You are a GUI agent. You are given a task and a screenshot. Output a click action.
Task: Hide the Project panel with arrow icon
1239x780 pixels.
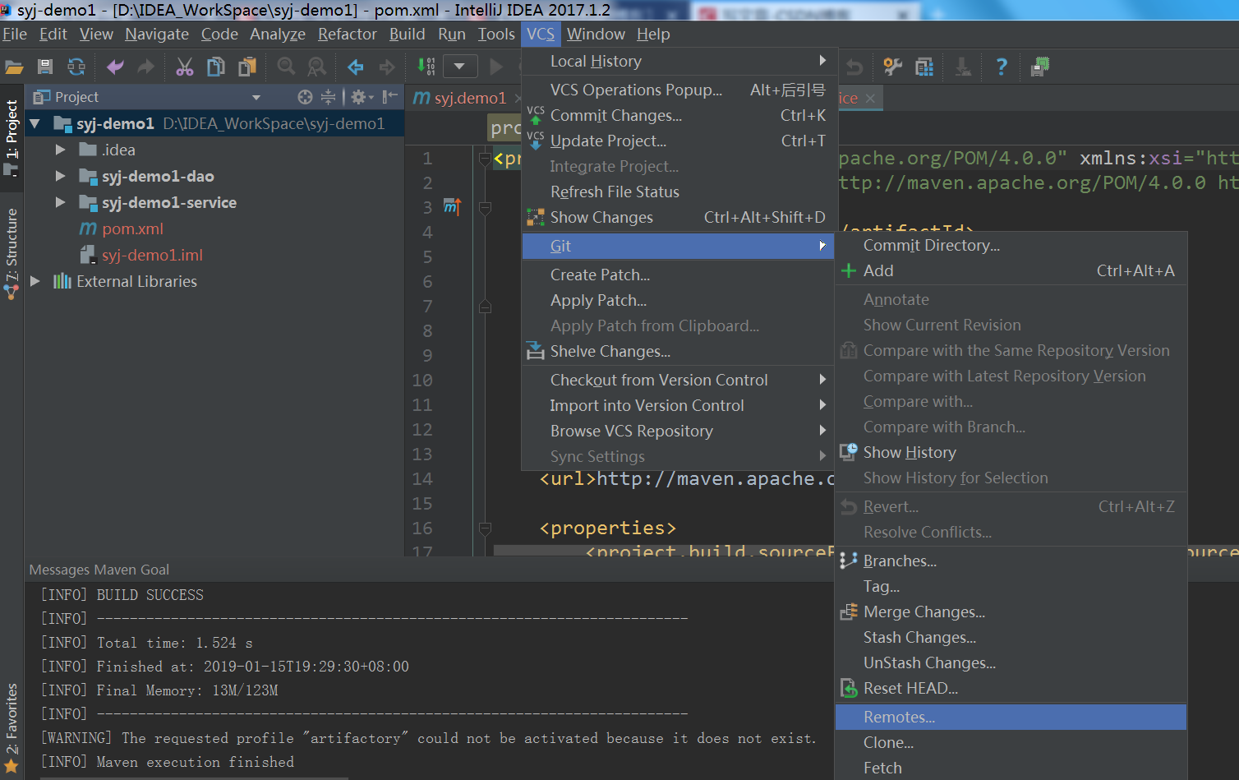pos(390,97)
